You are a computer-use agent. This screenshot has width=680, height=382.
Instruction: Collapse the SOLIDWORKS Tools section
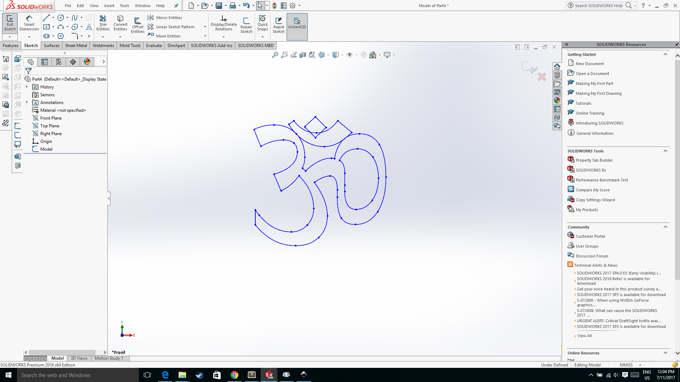665,151
